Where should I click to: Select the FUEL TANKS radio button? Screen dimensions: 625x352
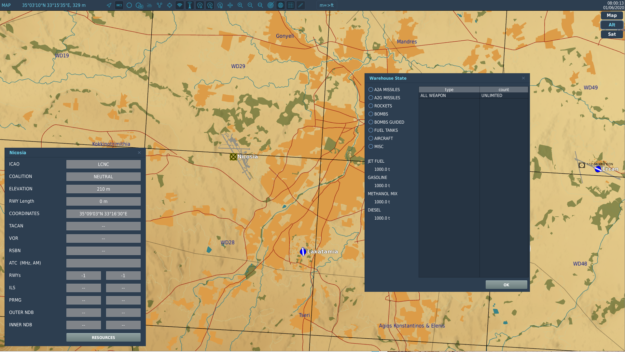pos(371,130)
